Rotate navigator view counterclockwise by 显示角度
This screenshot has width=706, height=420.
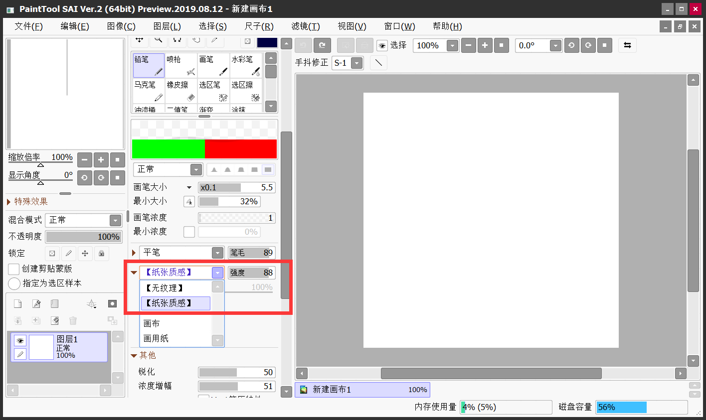tap(85, 178)
